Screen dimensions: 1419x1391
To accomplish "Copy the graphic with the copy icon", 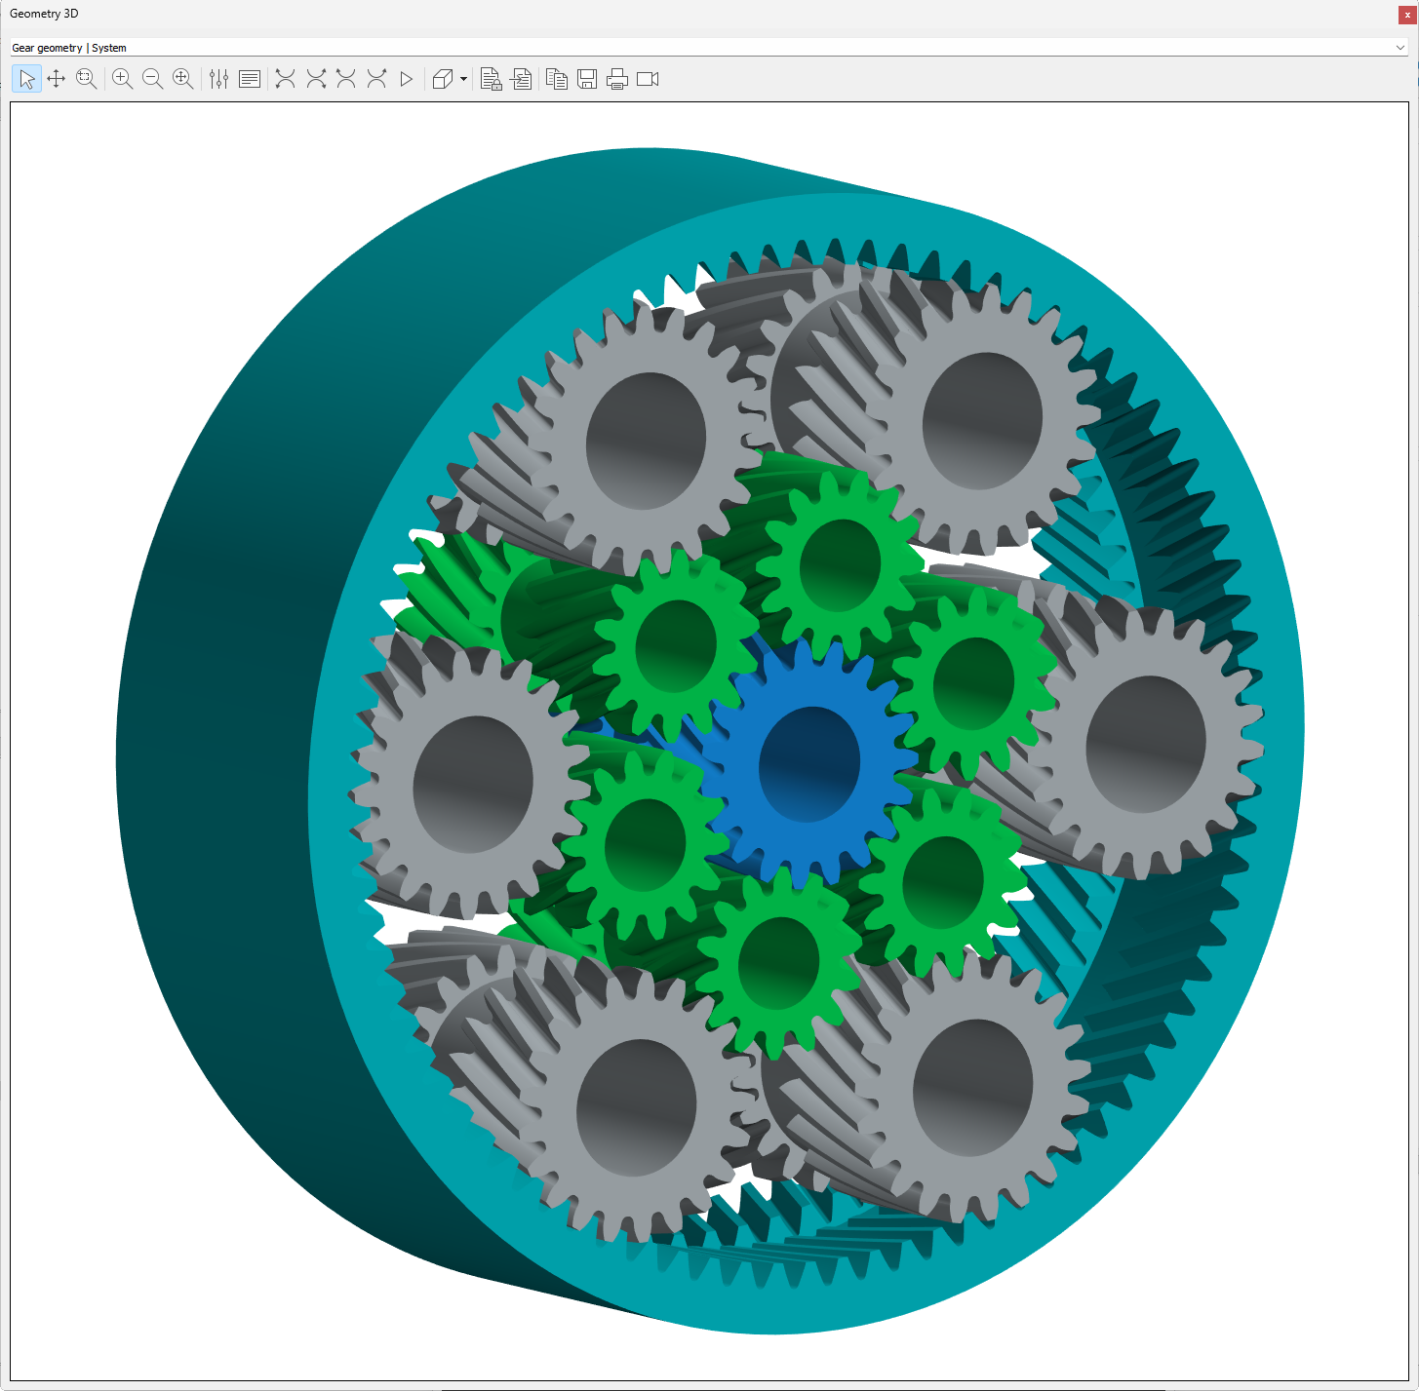I will click(x=557, y=79).
